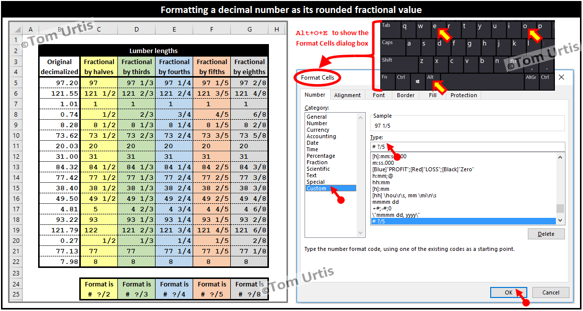The height and width of the screenshot is (311, 583).
Task: Select column D header
Action: [136, 30]
